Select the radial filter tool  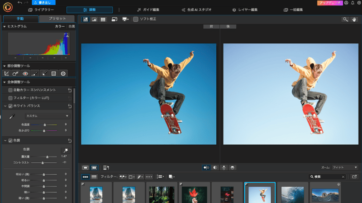click(63, 74)
